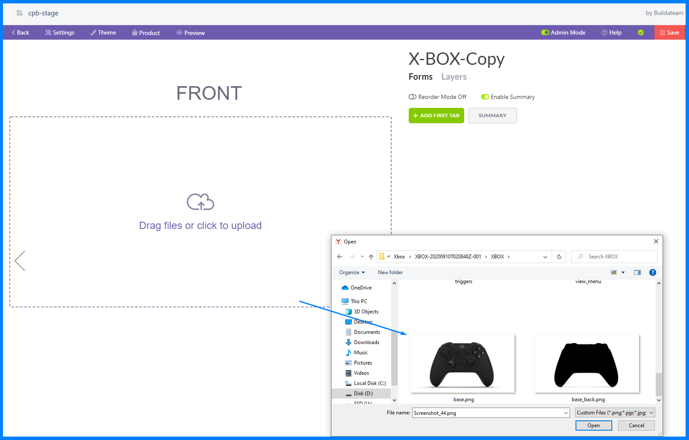The image size is (689, 440).
Task: Select OneDrive in navigation pane
Action: [357, 288]
